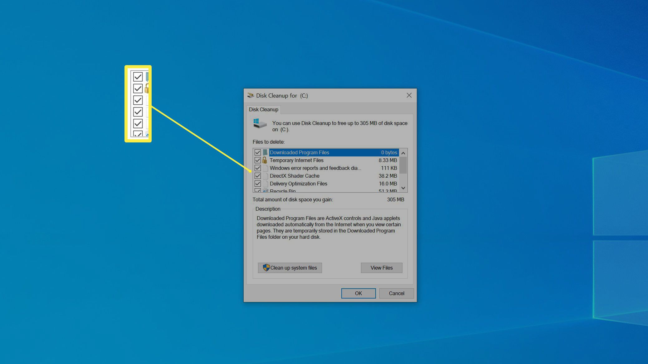Click the Disk Cleanup title bar icon
648x364 pixels.
coord(251,95)
